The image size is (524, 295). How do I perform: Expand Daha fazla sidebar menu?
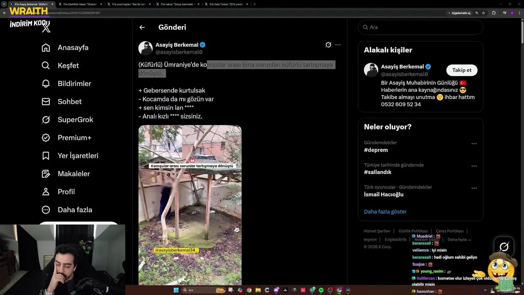tap(67, 210)
